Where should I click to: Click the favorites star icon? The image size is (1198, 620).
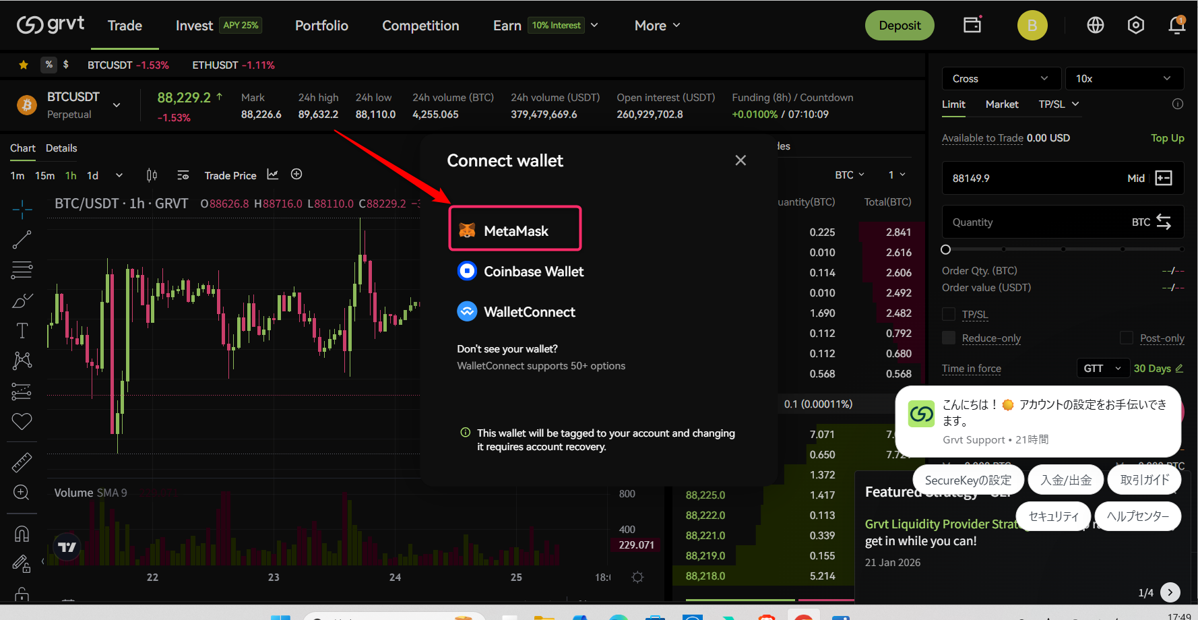pyautogui.click(x=24, y=65)
